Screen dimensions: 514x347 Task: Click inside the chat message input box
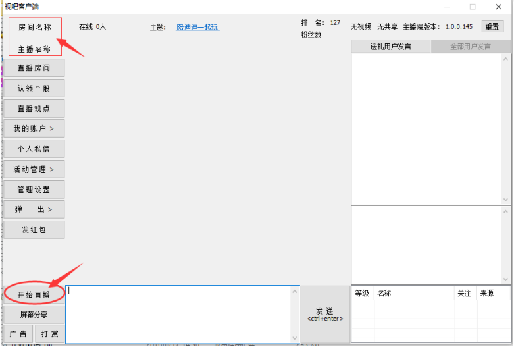tap(178, 314)
